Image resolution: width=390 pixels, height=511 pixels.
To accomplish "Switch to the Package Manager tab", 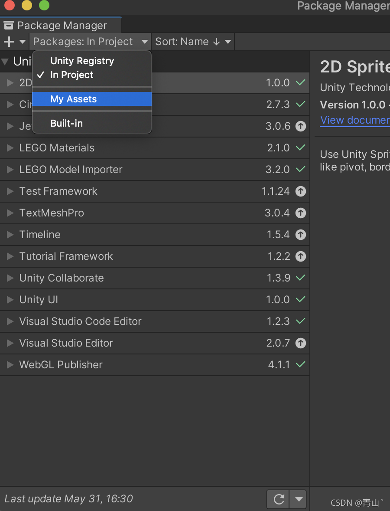I will click(61, 26).
